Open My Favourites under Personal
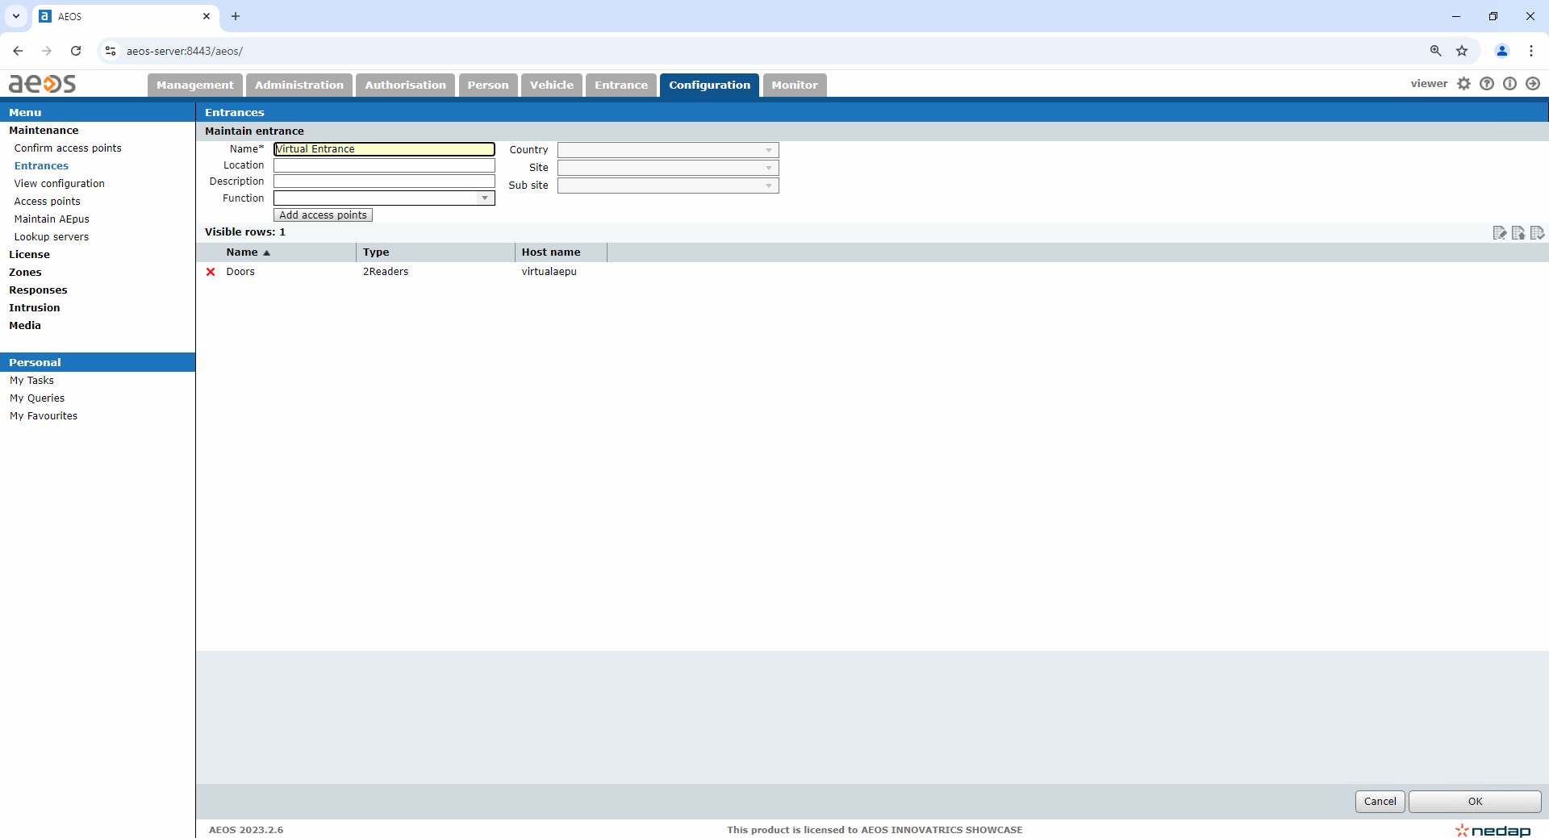 coord(44,416)
